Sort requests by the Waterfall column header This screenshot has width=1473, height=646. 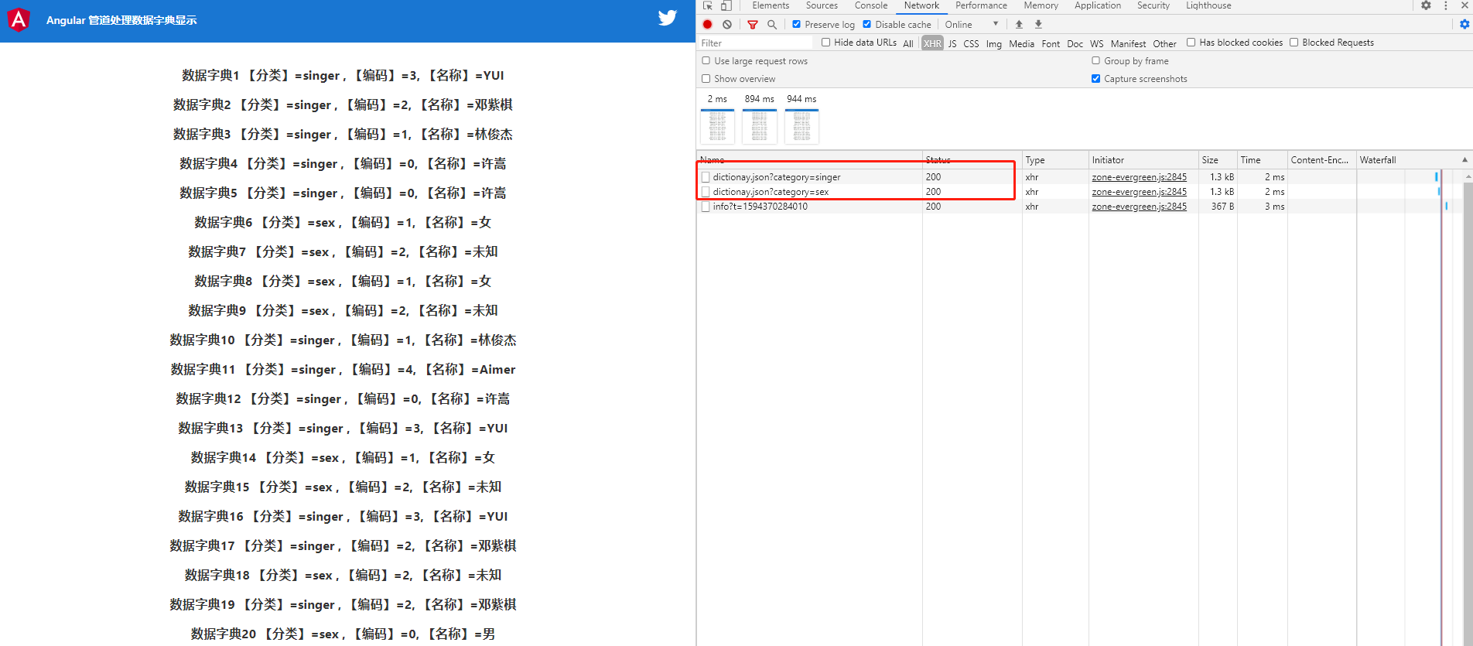(1413, 160)
